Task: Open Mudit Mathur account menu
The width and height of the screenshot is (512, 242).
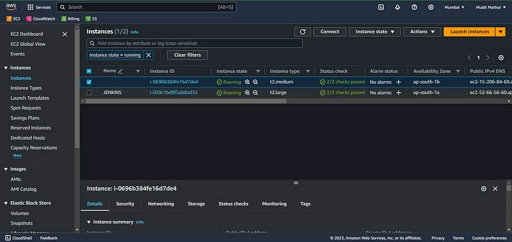Action: pos(490,7)
